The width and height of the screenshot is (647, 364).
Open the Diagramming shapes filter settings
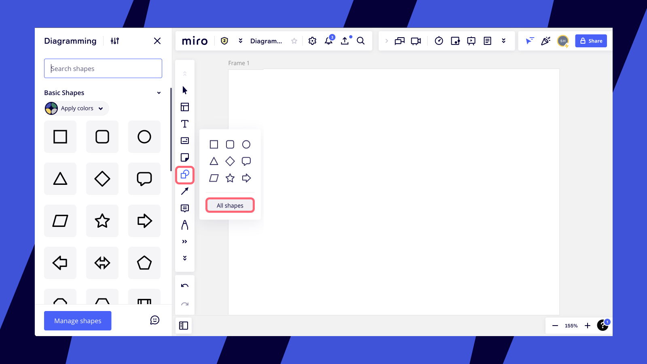[x=114, y=41]
